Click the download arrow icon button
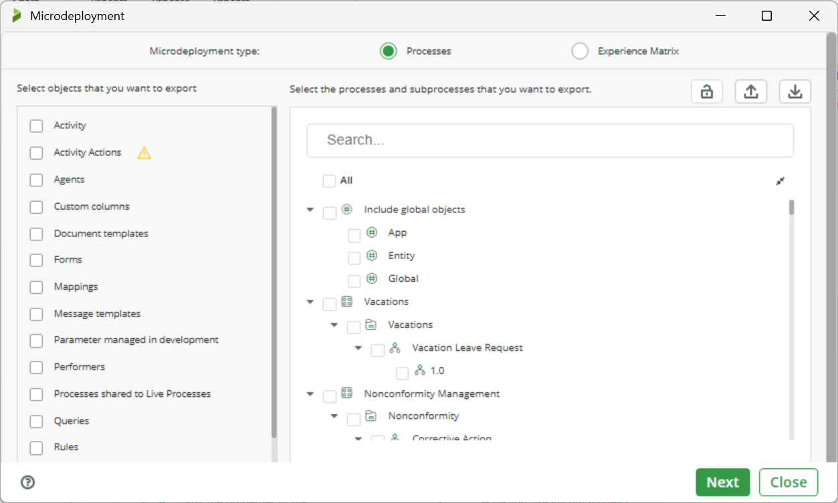The height and width of the screenshot is (503, 838). click(x=795, y=92)
